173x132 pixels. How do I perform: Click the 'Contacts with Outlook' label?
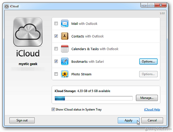click(x=88, y=36)
